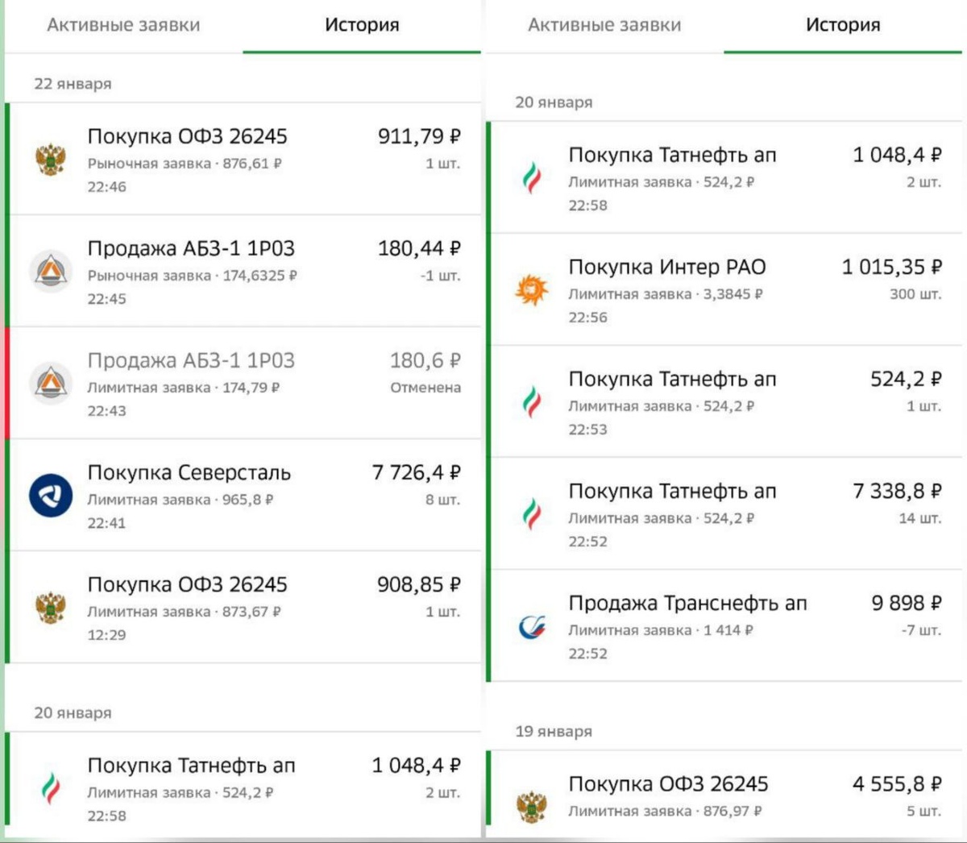Screen dimensions: 967x843
Task: Click the ОФЗ 26245 emblem beside the 22:46 order
Action: click(51, 159)
